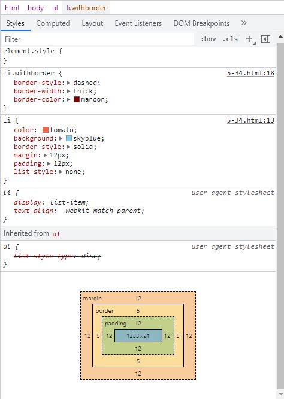Click the top padding value 12 in box model

pyautogui.click(x=138, y=323)
